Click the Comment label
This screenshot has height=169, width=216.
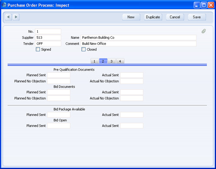point(72,44)
